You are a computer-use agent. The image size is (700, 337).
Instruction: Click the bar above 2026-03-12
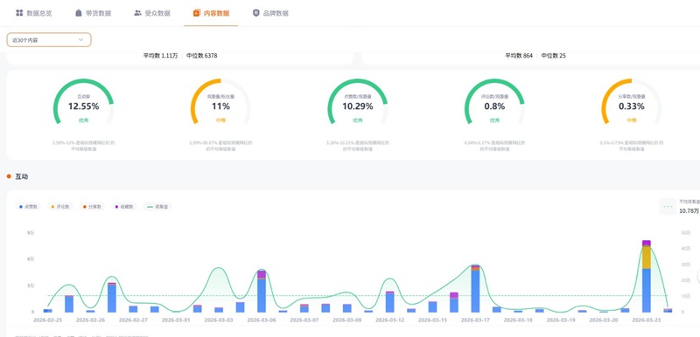389,302
